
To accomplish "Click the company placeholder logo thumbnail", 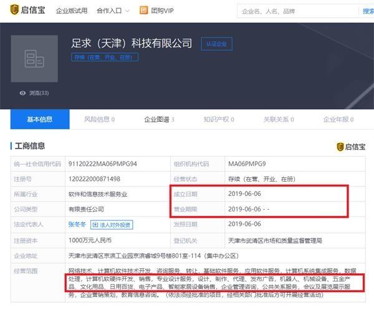I will [x=34, y=58].
